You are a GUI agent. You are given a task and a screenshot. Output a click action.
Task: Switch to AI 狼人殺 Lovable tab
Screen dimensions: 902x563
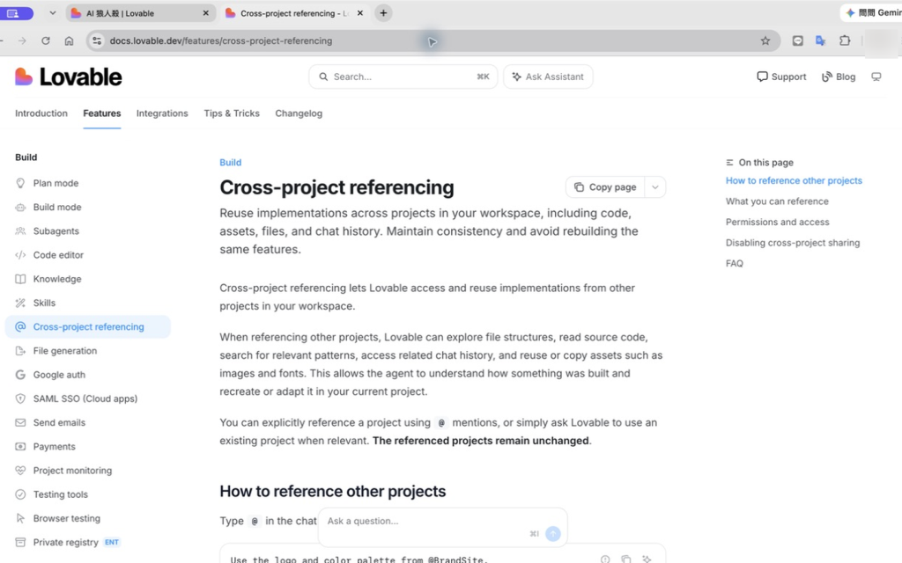click(x=141, y=13)
